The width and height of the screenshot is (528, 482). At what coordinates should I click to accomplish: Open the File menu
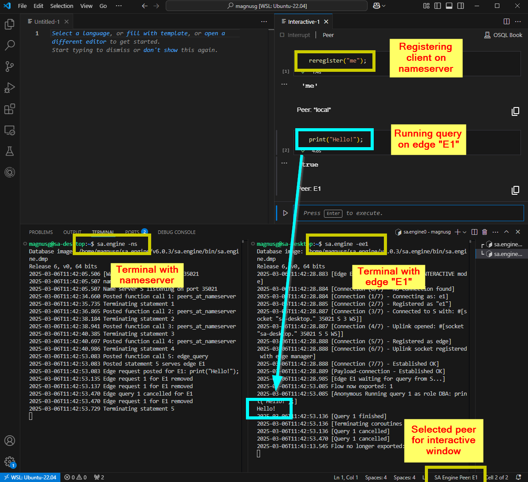[22, 6]
